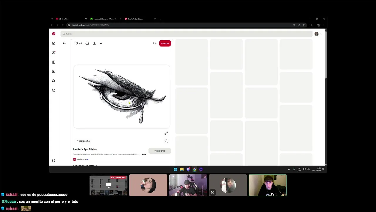The image size is (376, 212).
Task: Open the pin's three-dot more options
Action: coord(102,43)
